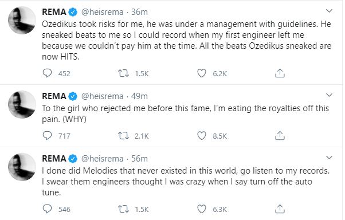Expand the more menu on 49m tweet
Image resolution: width=345 pixels, height=220 pixels.
click(x=329, y=95)
